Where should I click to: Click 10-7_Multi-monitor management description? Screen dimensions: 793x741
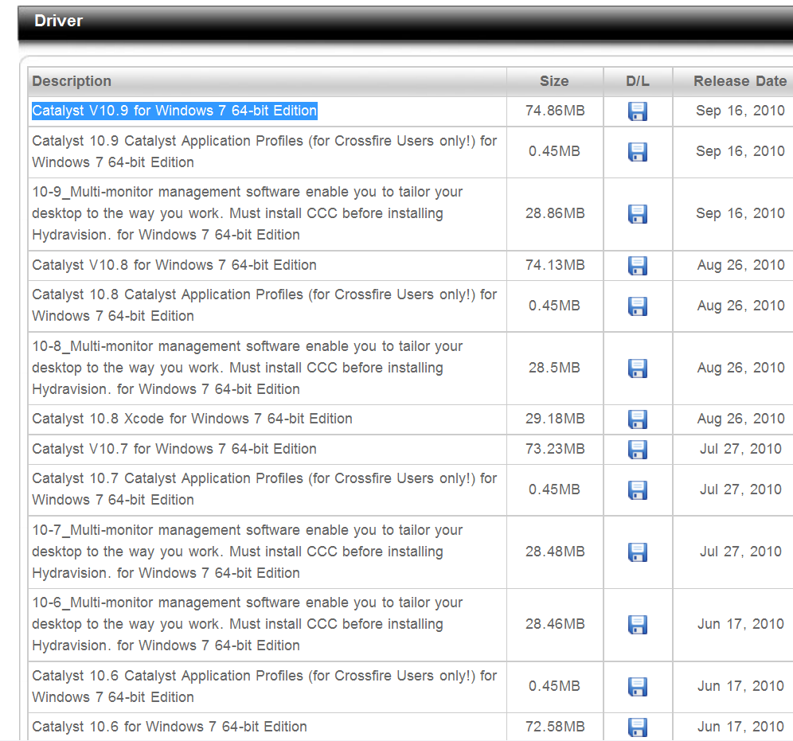pos(248,552)
